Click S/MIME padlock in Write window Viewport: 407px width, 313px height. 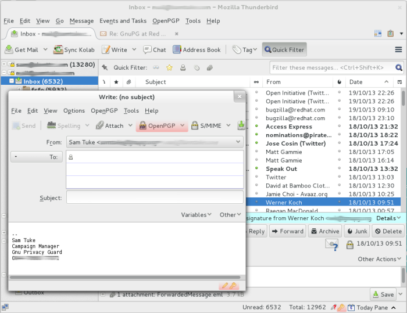195,125
